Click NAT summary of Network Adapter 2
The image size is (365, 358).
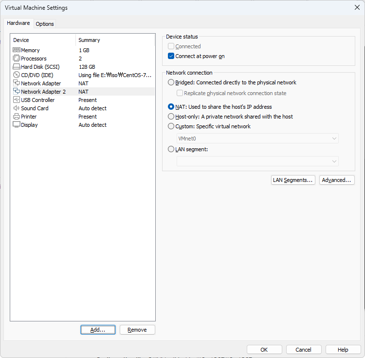click(83, 92)
